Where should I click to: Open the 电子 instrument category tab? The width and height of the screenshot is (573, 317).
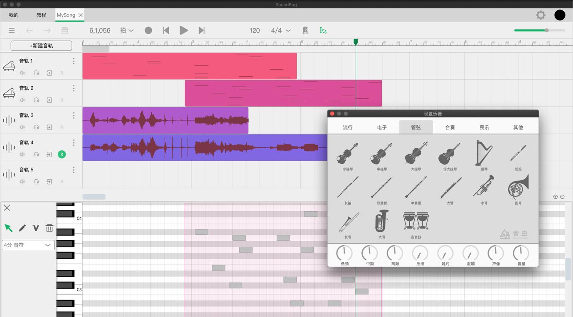382,127
